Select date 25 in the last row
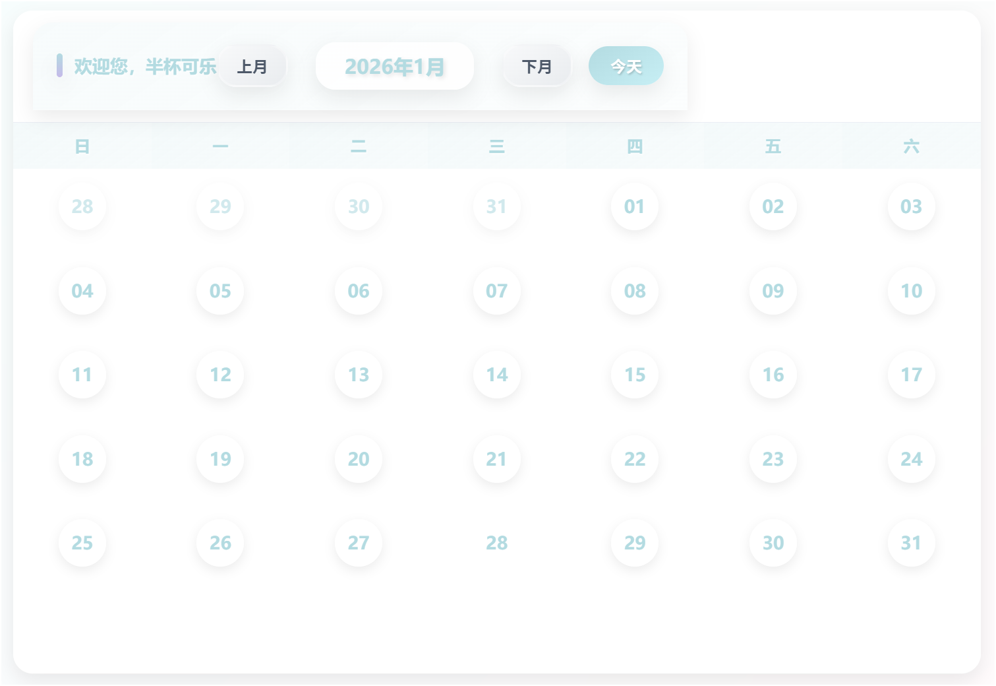The height and width of the screenshot is (686, 996). point(82,543)
